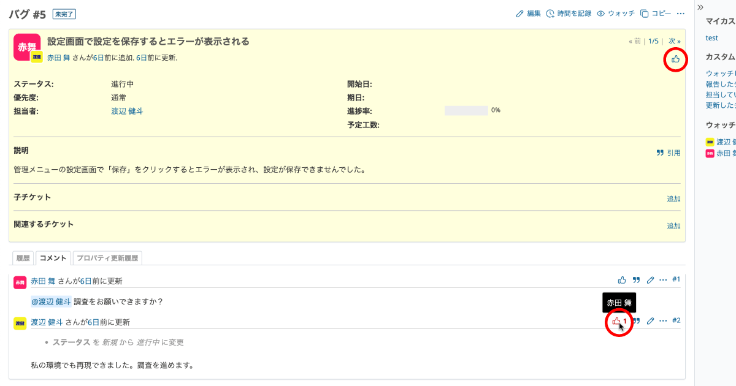Toggle the red thumbs-up like on comment #2

click(617, 321)
